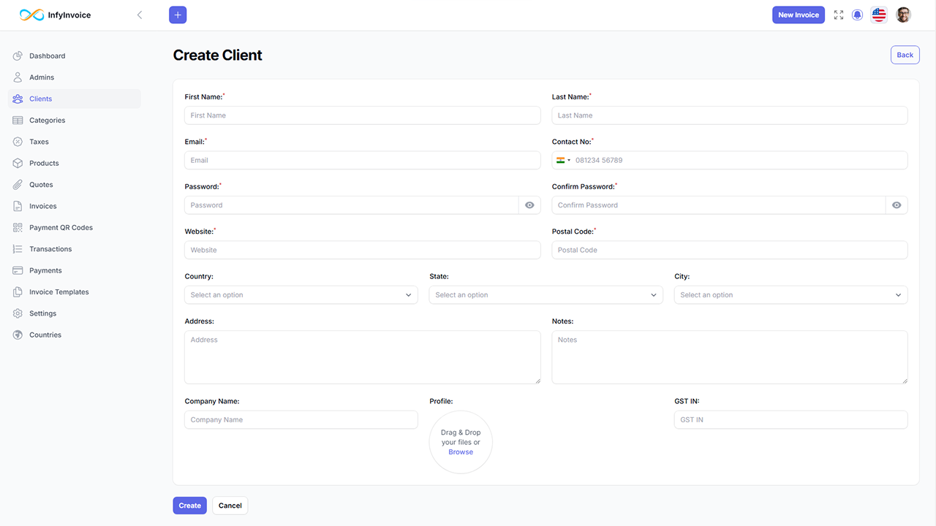
Task: Open the Dashboard from the sidebar
Action: coord(48,56)
